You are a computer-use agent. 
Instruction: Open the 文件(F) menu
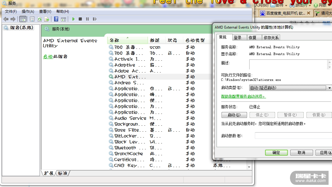coord(11,12)
